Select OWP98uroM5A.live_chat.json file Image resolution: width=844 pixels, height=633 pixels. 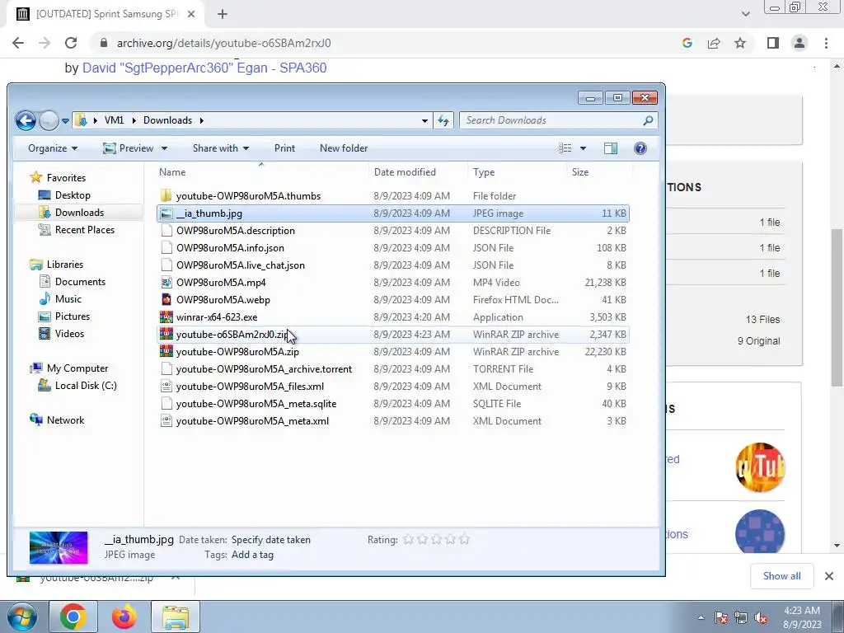point(240,265)
